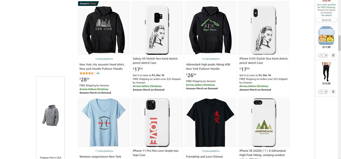The image size is (341, 159).
Task: Open lunch box quantity dropdown
Action: tap(323, 55)
